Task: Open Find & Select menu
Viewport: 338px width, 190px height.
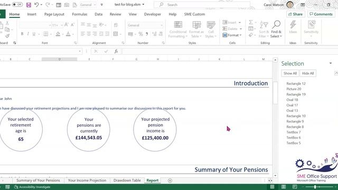Action: 276,30
